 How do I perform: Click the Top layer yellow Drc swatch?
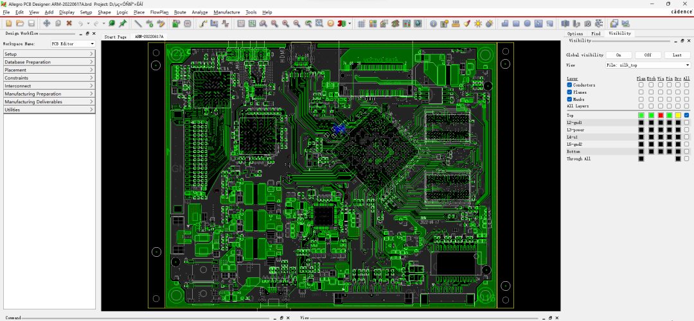(678, 115)
